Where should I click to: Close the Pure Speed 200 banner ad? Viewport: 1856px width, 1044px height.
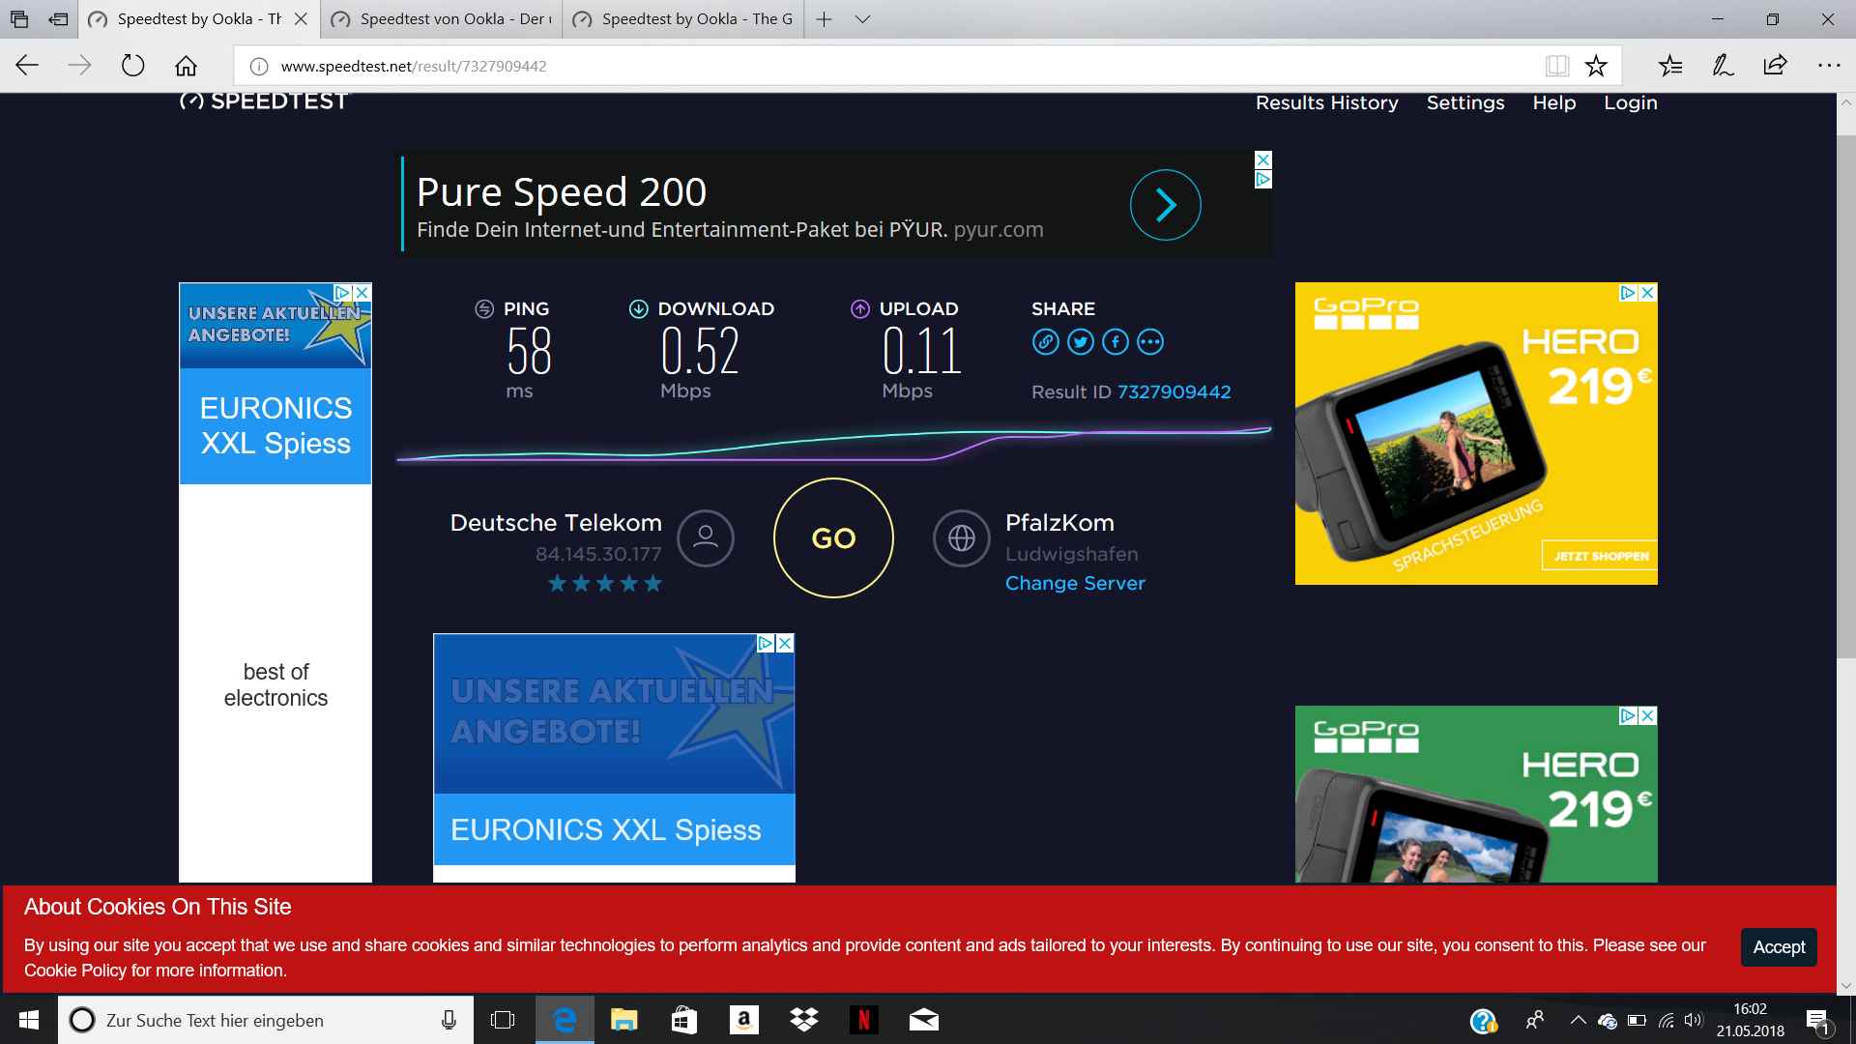click(x=1262, y=159)
